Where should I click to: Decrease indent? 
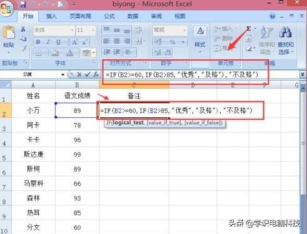click(x=107, y=52)
